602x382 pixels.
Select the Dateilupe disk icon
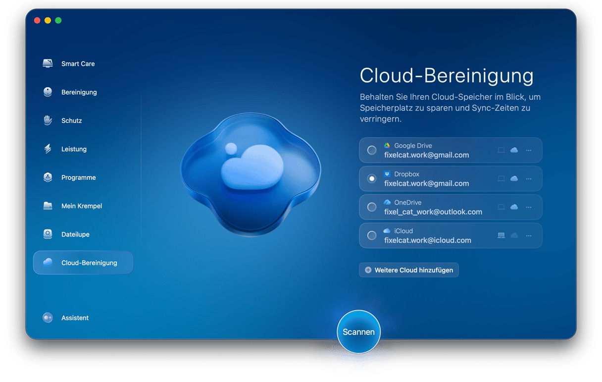[48, 234]
